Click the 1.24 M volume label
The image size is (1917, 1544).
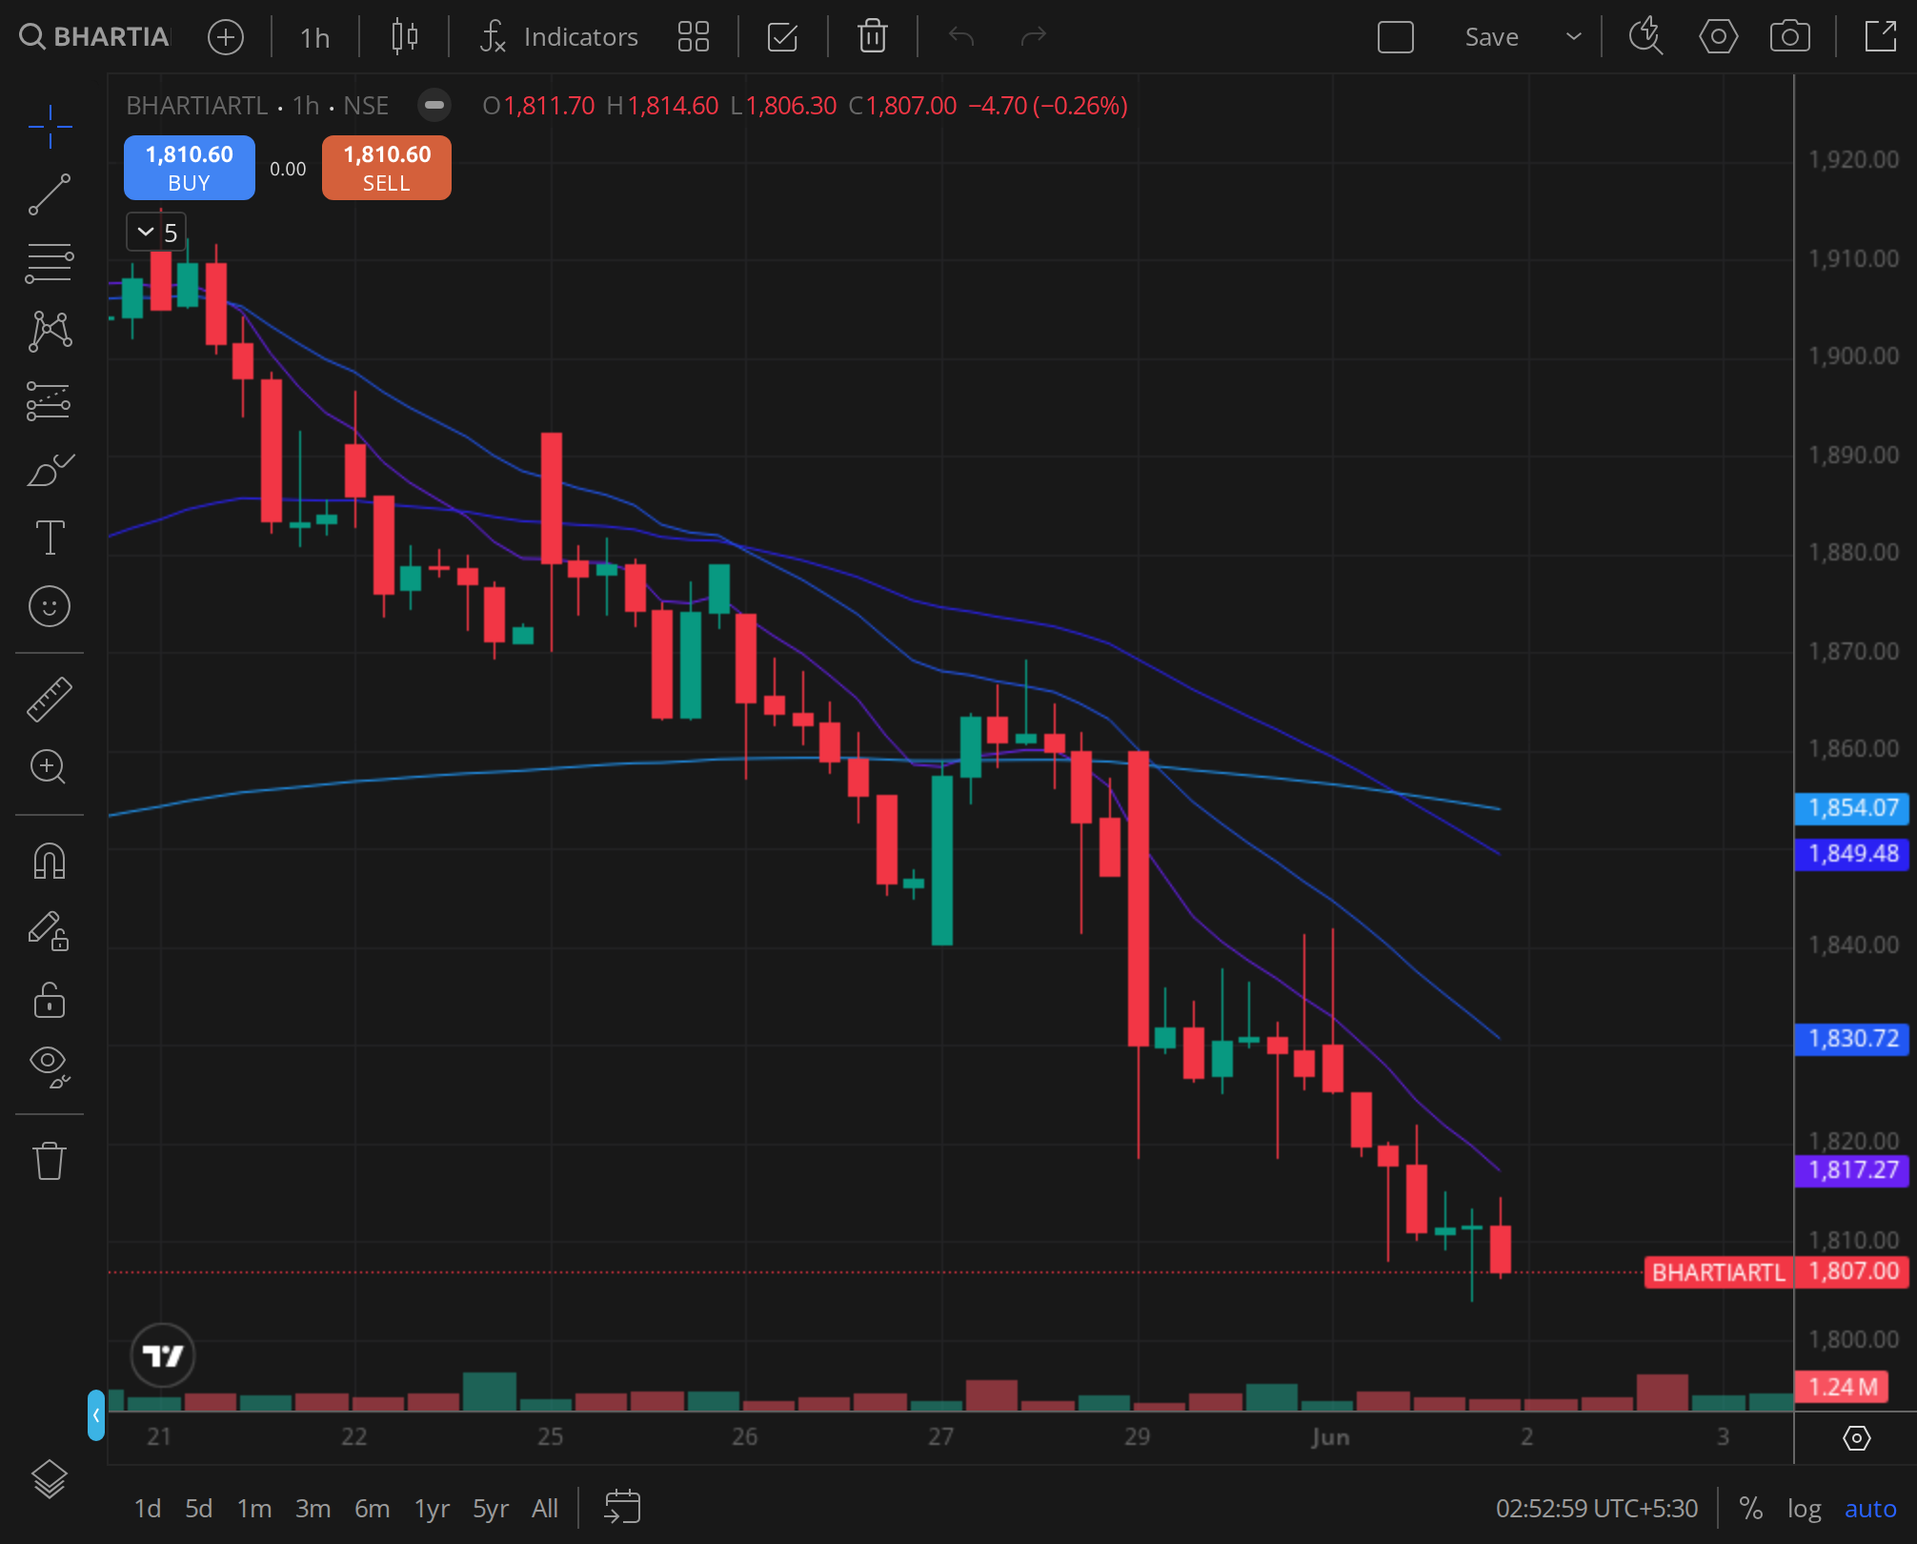(x=1842, y=1387)
